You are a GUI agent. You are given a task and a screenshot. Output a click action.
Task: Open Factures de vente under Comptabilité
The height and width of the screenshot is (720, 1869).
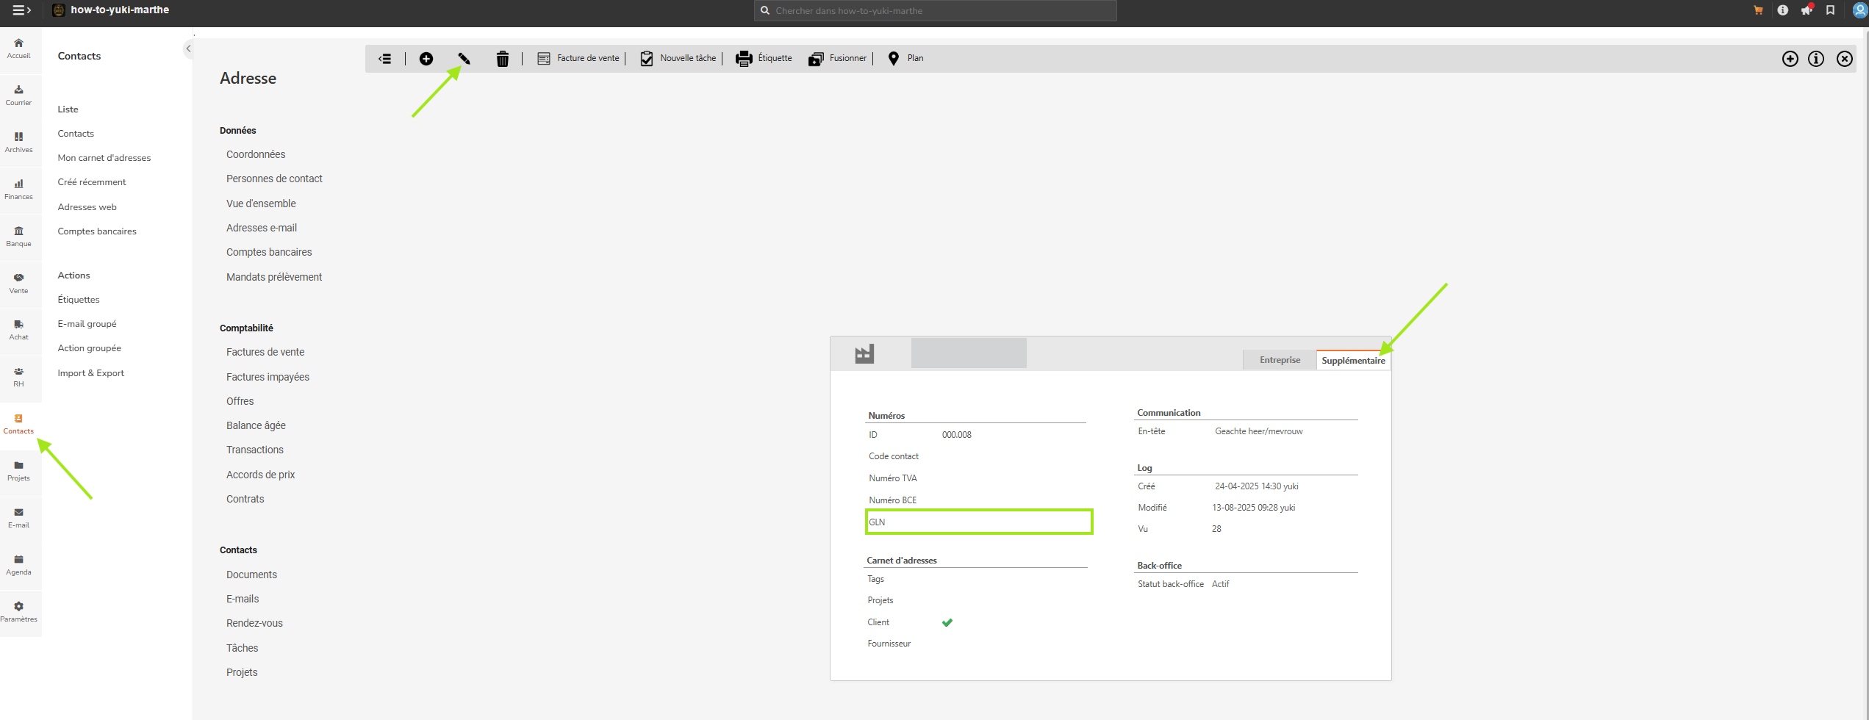265,352
